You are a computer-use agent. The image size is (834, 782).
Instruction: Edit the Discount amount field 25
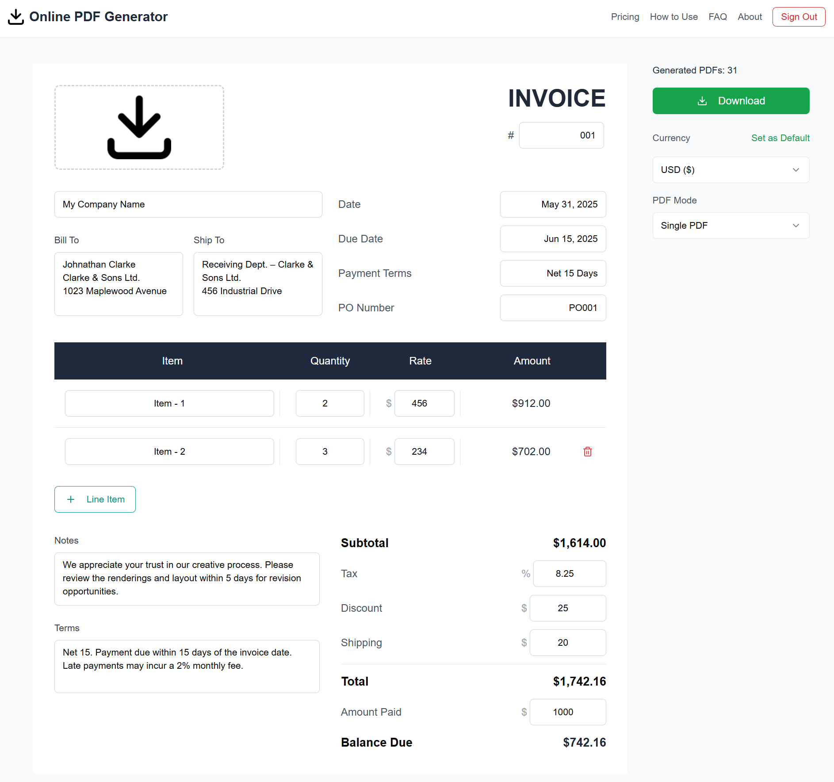pyautogui.click(x=568, y=608)
